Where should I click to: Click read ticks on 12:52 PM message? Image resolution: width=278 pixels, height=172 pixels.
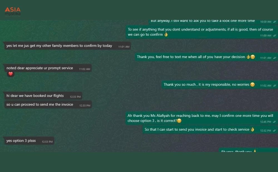[x=275, y=130]
